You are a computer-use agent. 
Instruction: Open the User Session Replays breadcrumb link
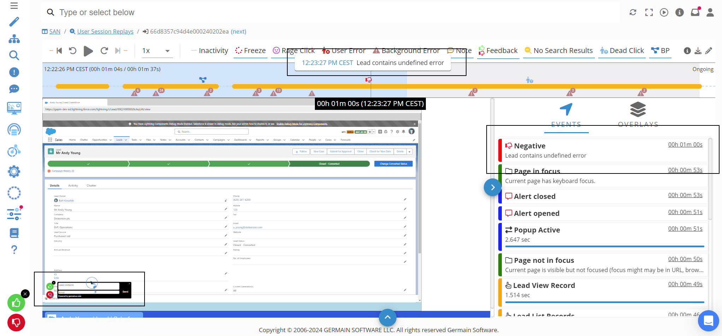[x=105, y=31]
